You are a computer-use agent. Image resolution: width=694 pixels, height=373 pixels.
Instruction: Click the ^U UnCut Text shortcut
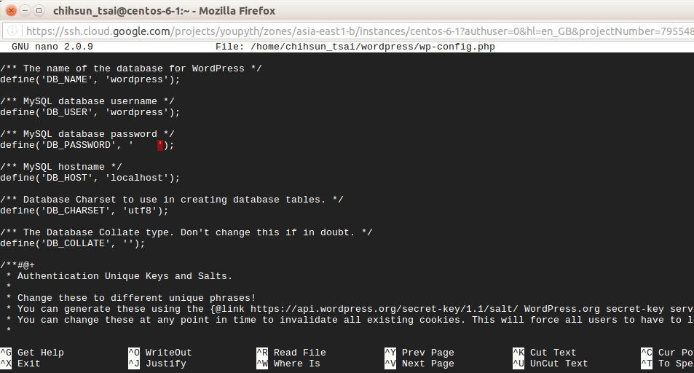[x=550, y=364]
